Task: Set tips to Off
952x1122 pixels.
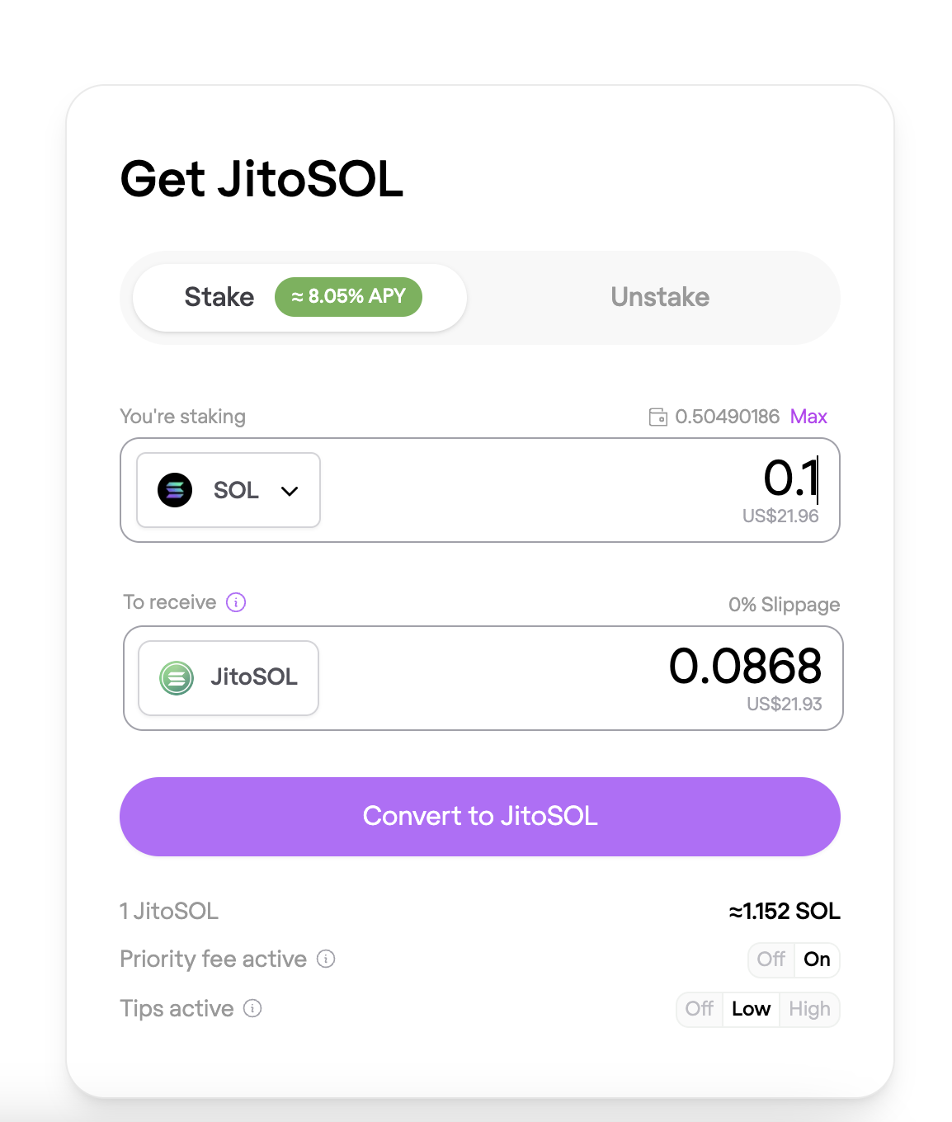Action: point(700,1009)
